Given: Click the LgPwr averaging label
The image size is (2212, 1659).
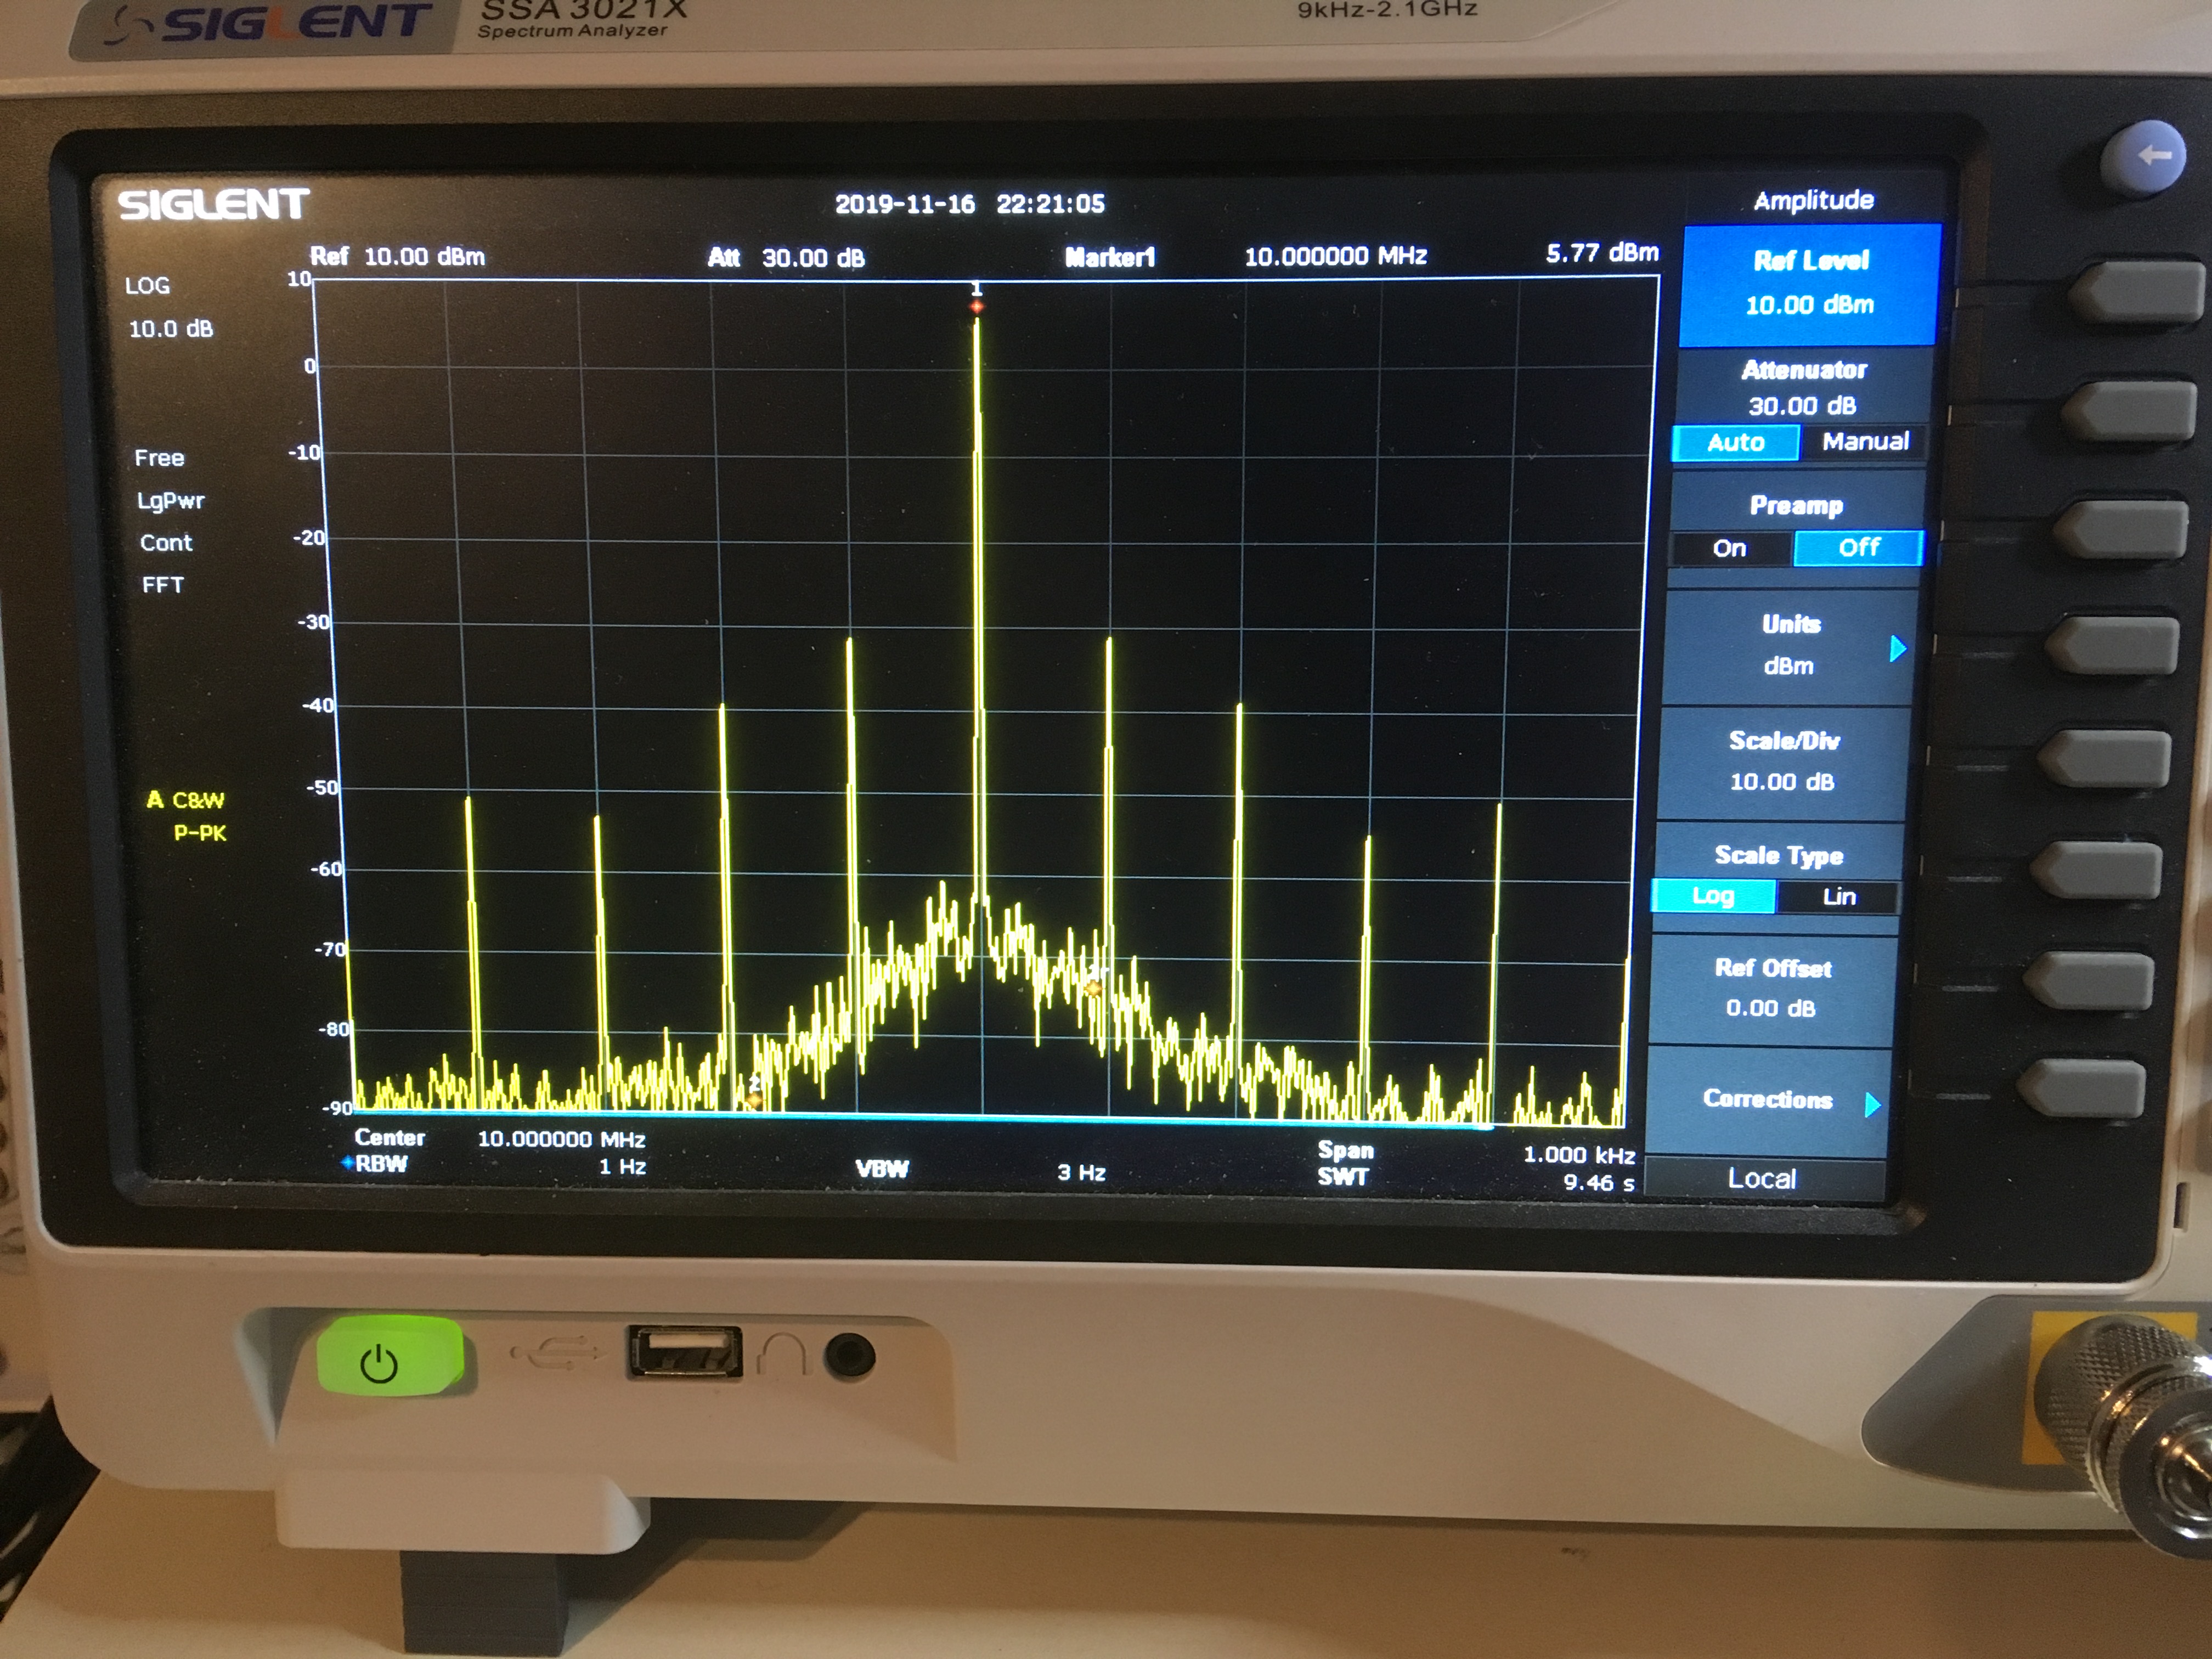Looking at the screenshot, I should pyautogui.click(x=171, y=500).
